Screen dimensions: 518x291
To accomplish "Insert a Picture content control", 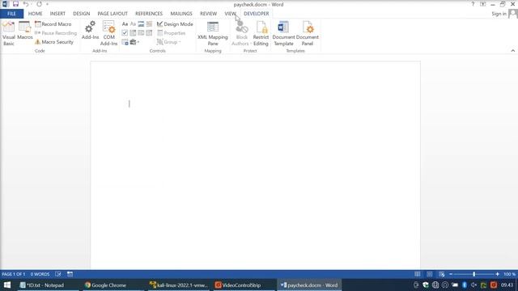I will 141,24.
